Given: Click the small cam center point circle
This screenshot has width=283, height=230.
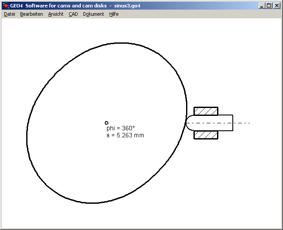Looking at the screenshot, I should point(107,123).
